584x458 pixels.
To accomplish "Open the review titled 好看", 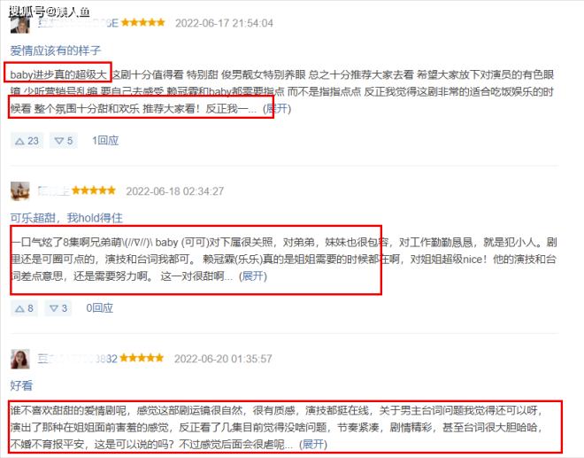I will coord(21,385).
